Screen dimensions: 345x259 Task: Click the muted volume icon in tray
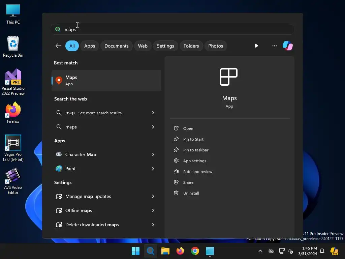click(290, 251)
